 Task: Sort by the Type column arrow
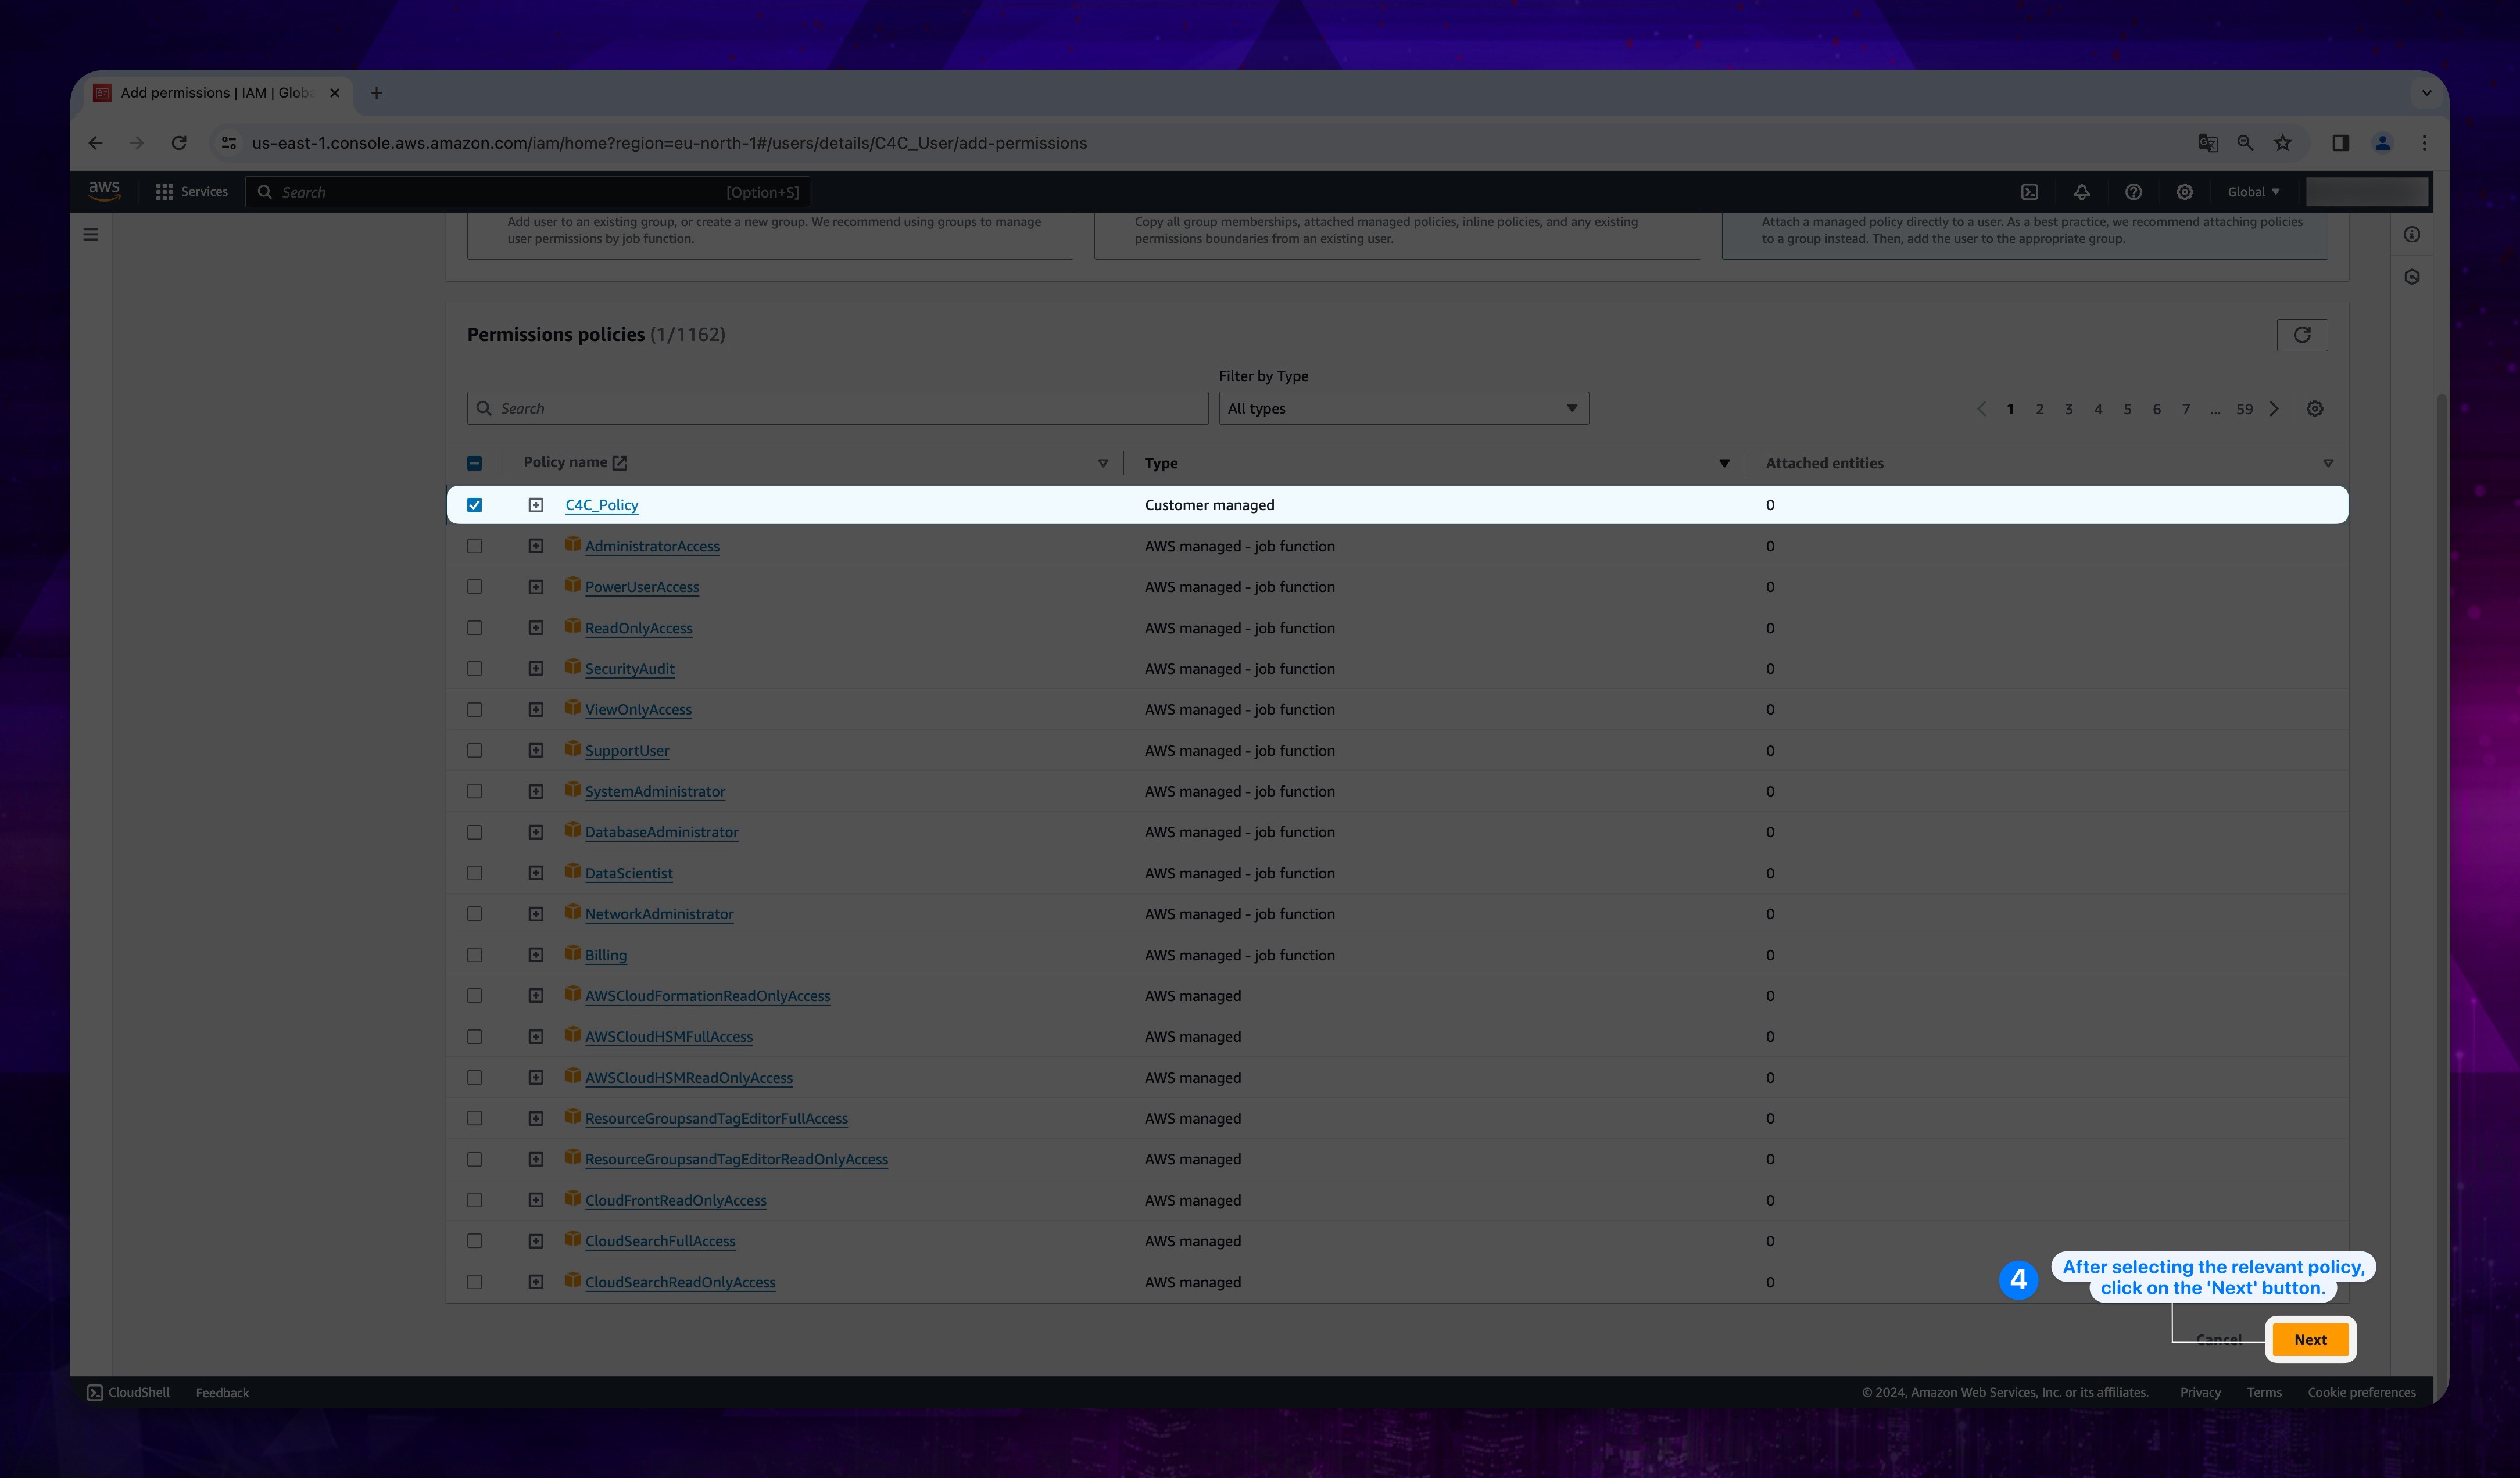click(1724, 464)
